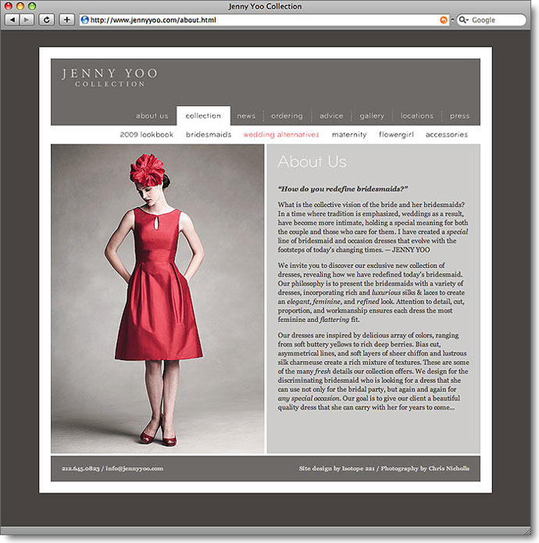
Task: Open the maternity submenu link
Action: (349, 134)
